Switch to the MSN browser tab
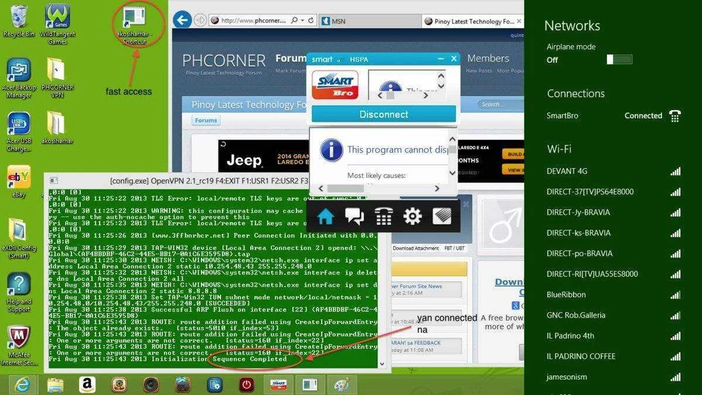 (x=369, y=21)
